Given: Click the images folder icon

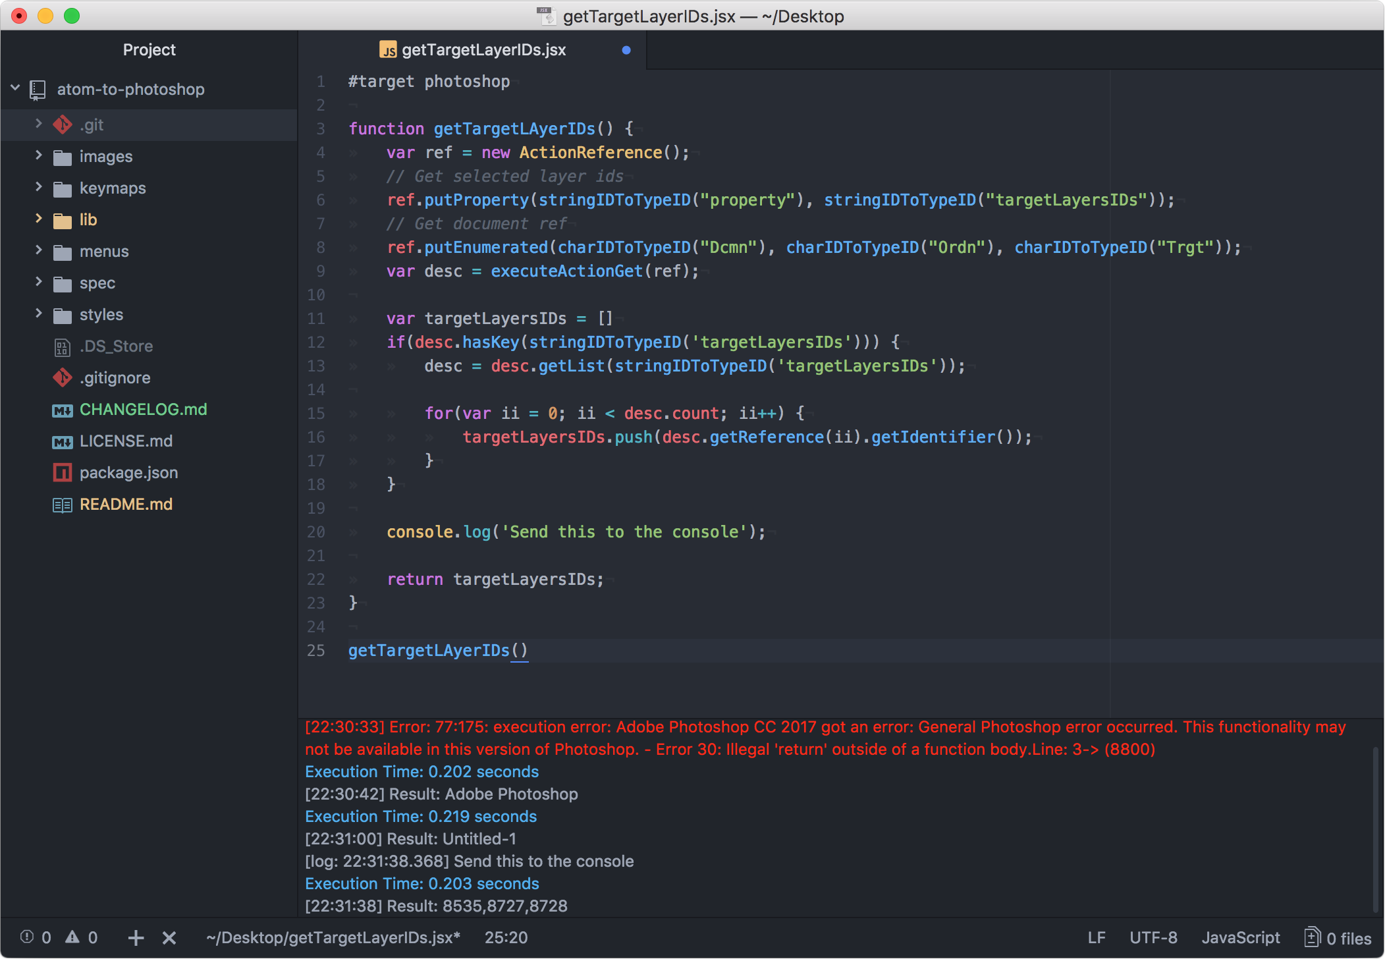Looking at the screenshot, I should click(63, 157).
